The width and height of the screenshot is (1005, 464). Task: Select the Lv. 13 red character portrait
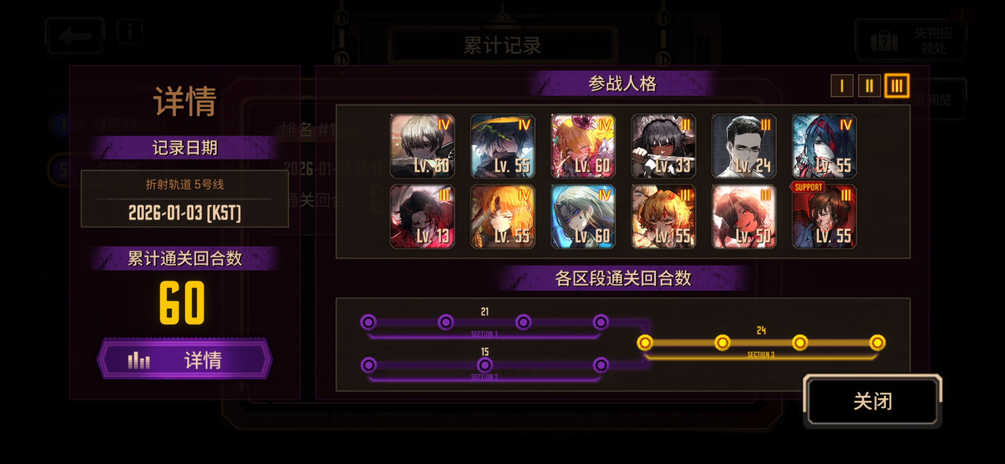422,217
